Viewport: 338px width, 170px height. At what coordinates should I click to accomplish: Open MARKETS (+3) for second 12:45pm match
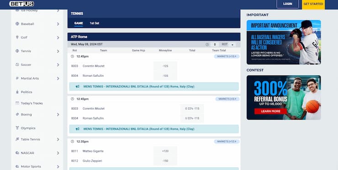(x=227, y=99)
